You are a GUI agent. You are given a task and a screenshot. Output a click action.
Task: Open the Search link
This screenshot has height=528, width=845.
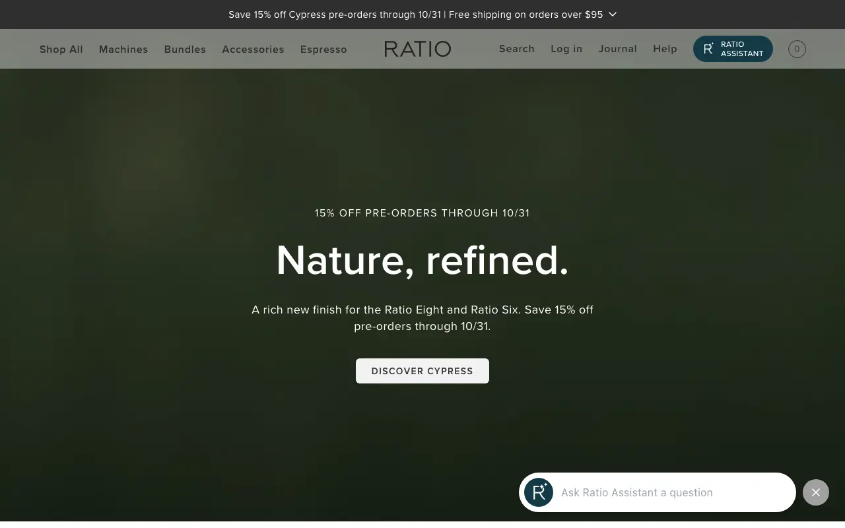pyautogui.click(x=517, y=49)
